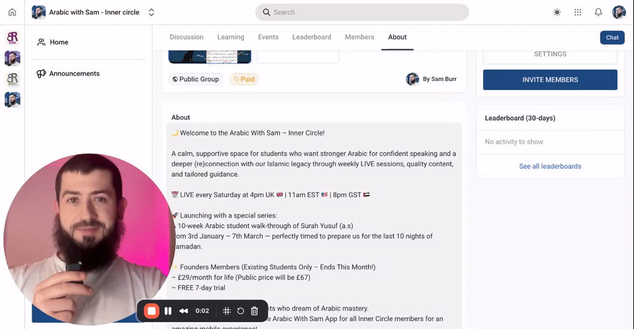
Task: Click the 'No activity to show' text
Action: [x=514, y=142]
